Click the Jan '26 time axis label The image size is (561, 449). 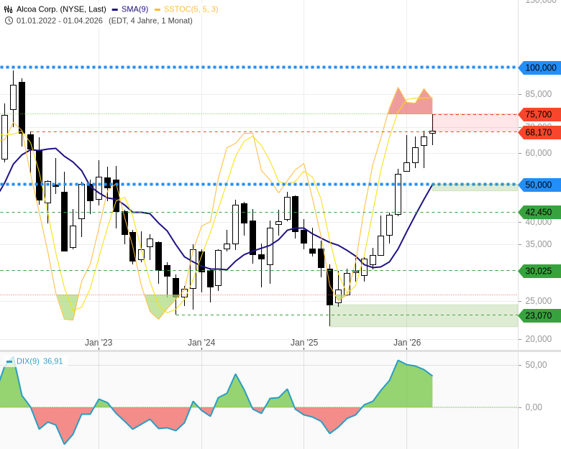pos(407,343)
